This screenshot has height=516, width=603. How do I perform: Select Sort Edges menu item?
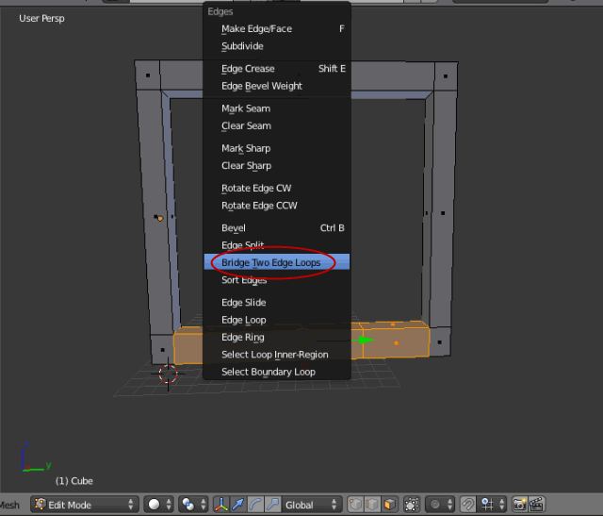click(276, 280)
